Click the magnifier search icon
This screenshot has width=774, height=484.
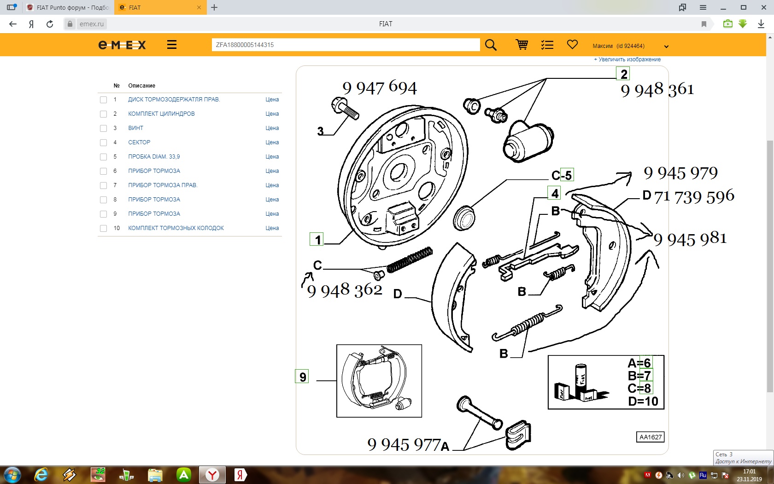[x=491, y=45]
